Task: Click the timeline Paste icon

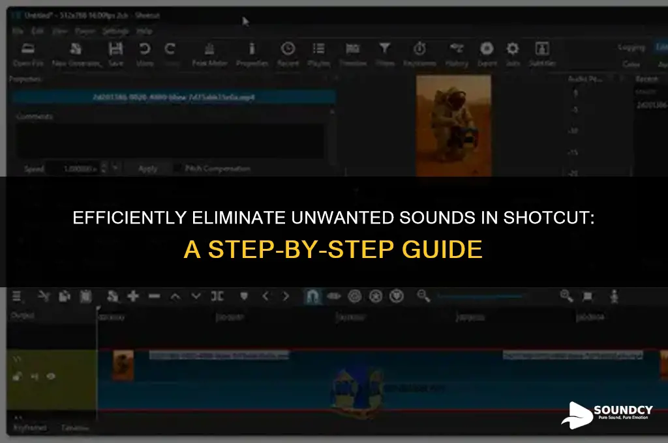Action: pos(86,296)
